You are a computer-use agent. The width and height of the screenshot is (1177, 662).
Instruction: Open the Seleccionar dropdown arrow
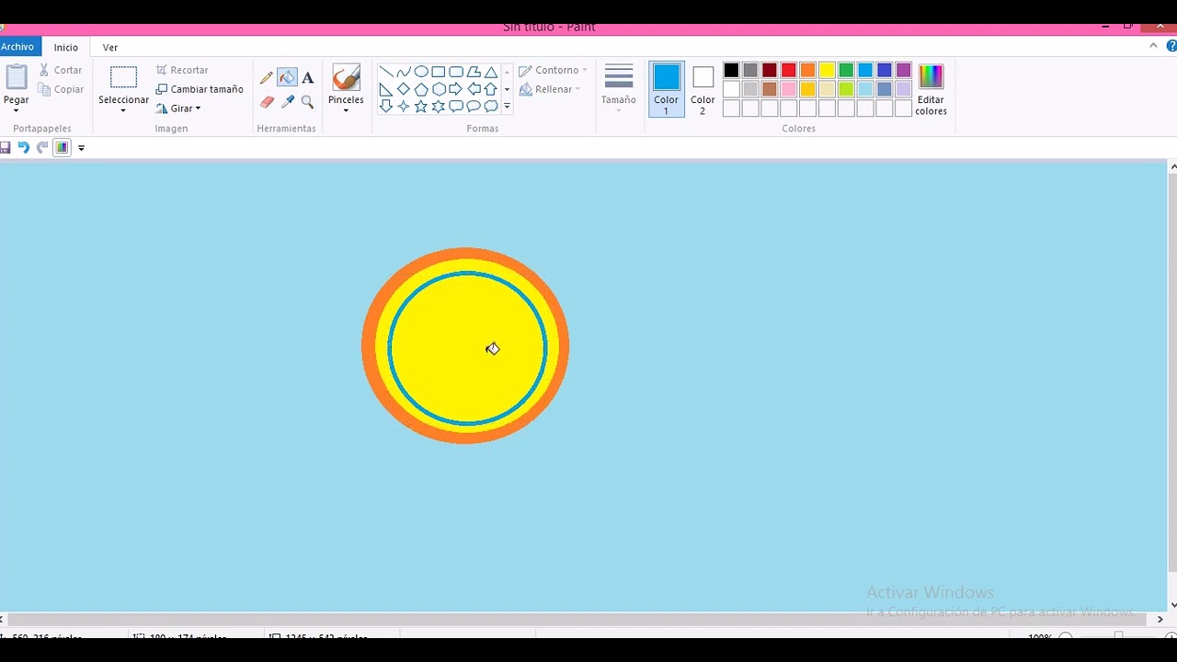pos(123,111)
